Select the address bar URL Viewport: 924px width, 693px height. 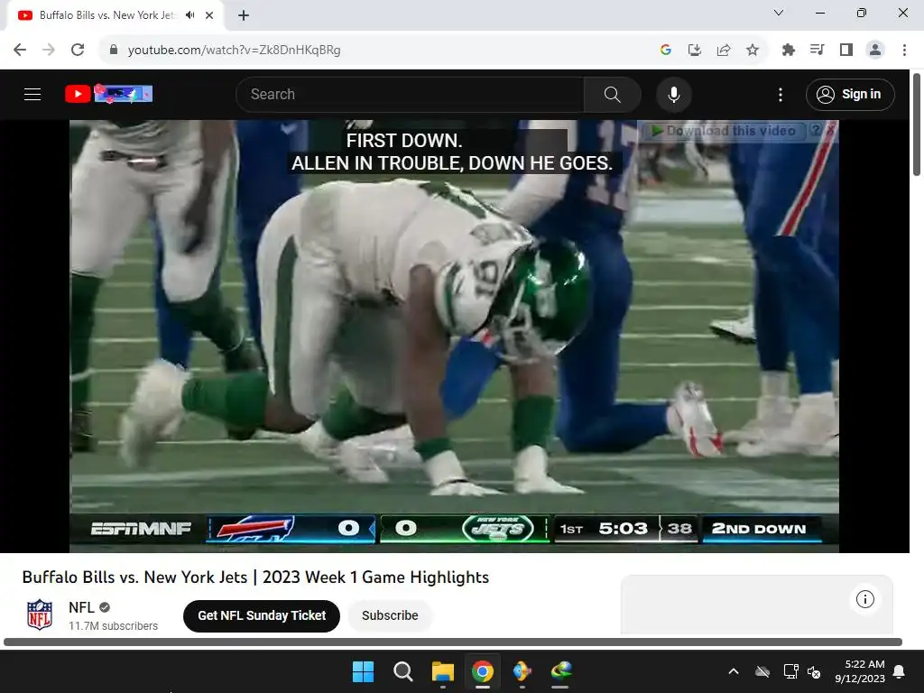coord(234,51)
